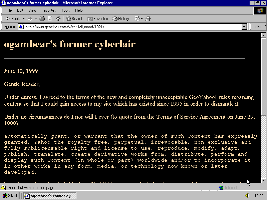This screenshot has height=200, width=267.
Task: Click the page icon in address bar
Action: click(21, 27)
